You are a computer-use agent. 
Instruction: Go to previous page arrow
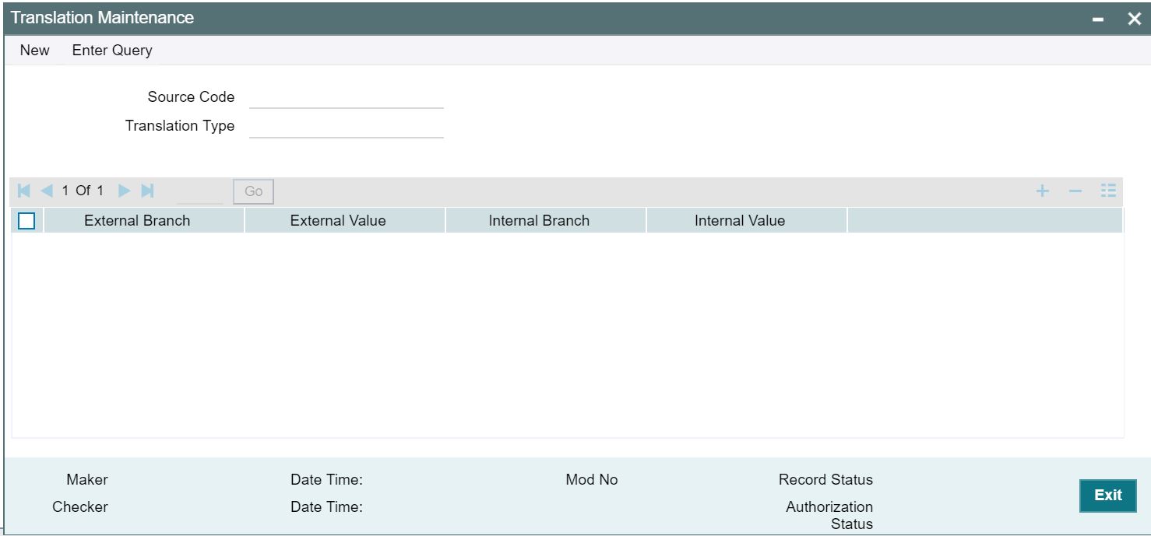(47, 191)
